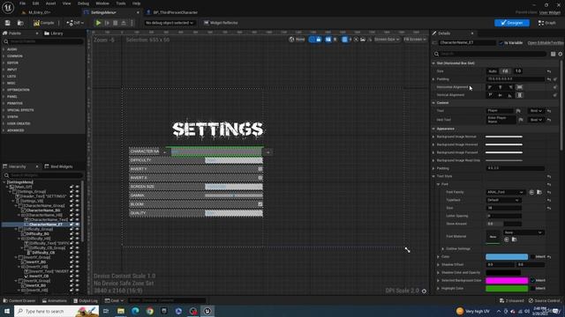Image resolution: width=565 pixels, height=317 pixels.
Task: Set slot Size to Auto
Action: pyautogui.click(x=493, y=71)
